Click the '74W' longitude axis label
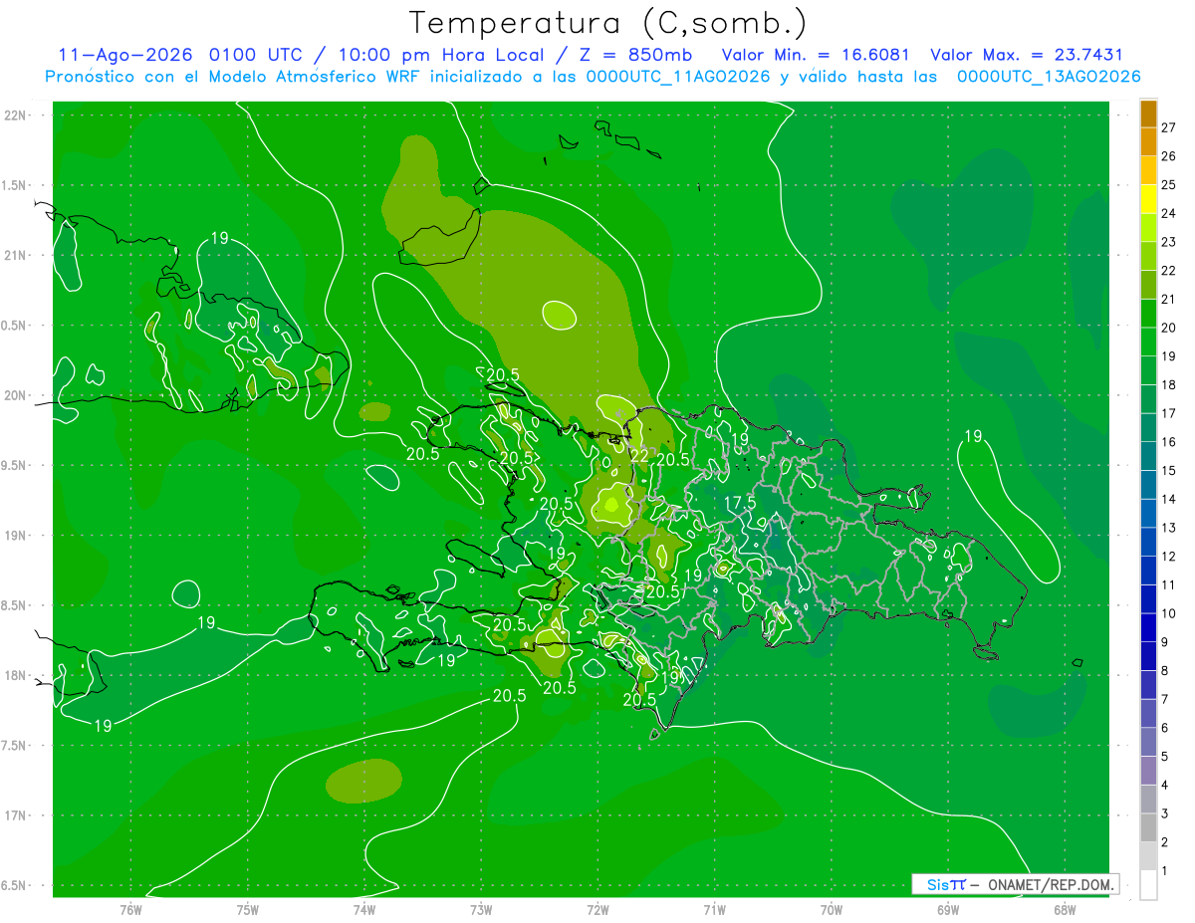Image resolution: width=1195 pixels, height=923 pixels. click(364, 909)
